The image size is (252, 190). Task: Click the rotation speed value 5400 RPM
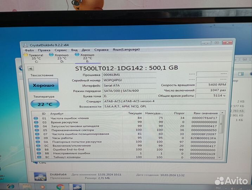point(211,85)
